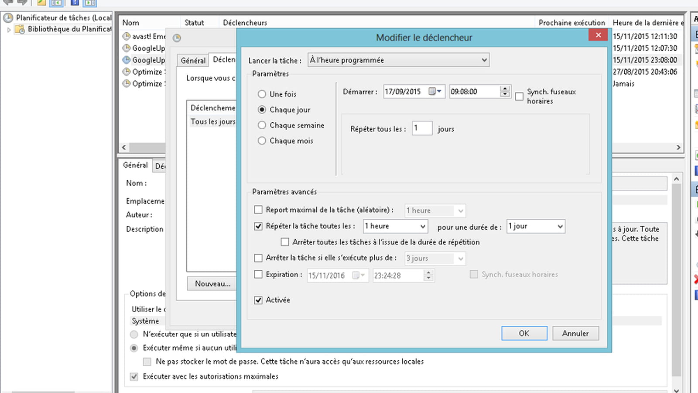
Task: Check Report maximal de la tâche (aléatoire)
Action: point(258,210)
